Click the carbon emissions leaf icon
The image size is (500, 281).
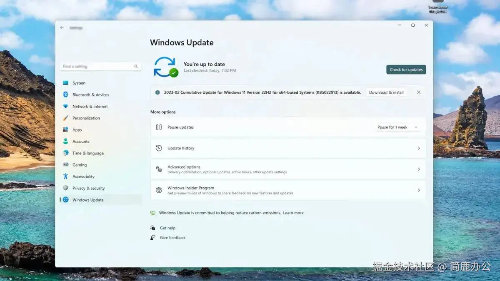point(153,213)
